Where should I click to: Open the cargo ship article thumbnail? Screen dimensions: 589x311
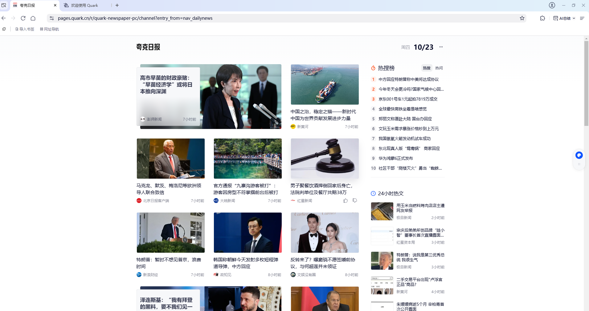pyautogui.click(x=325, y=85)
